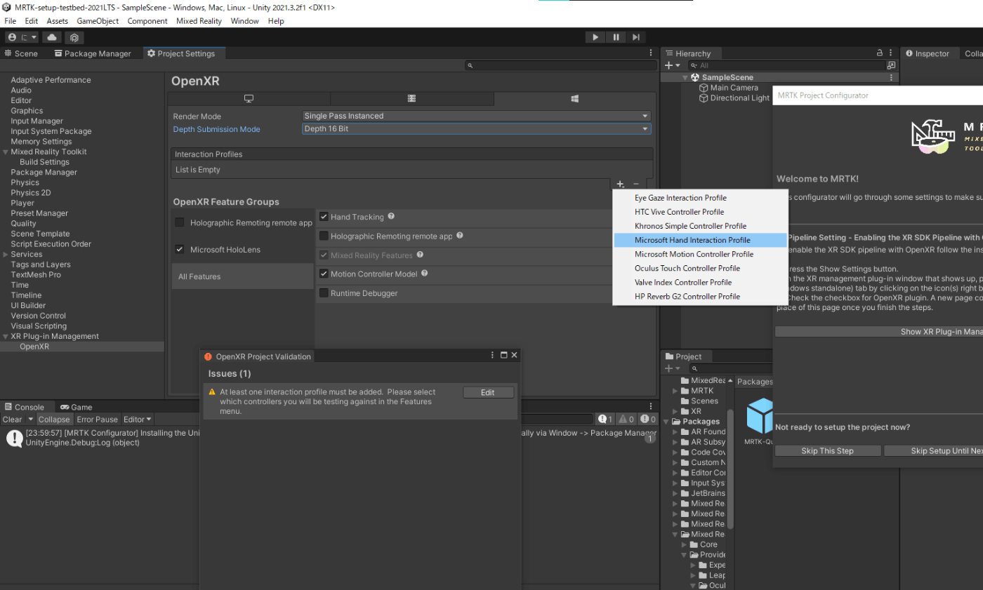The width and height of the screenshot is (983, 590).
Task: Open the Hierarchy create plus dropdown
Action: pyautogui.click(x=672, y=65)
